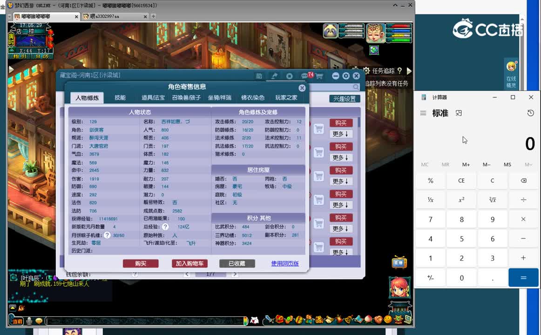Click the square root key
The width and height of the screenshot is (541, 335).
coord(493,200)
